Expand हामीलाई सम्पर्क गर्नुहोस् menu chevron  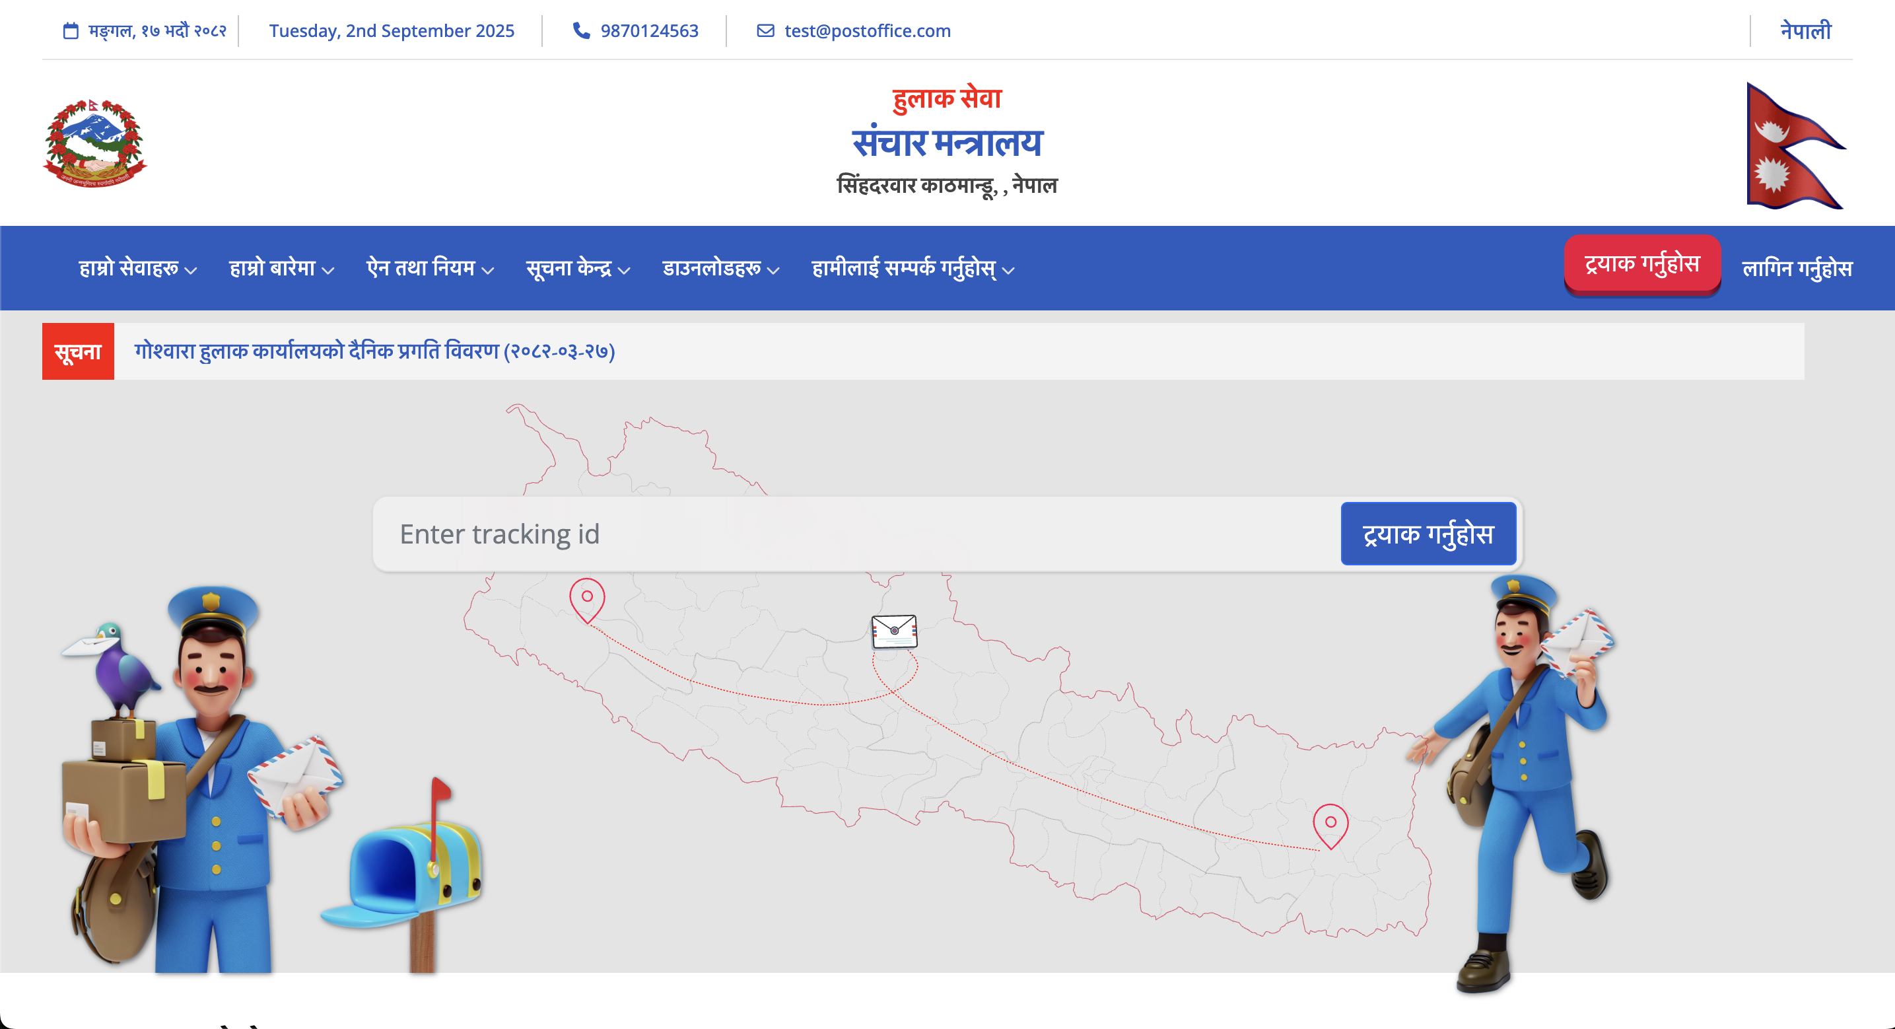pyautogui.click(x=1008, y=271)
